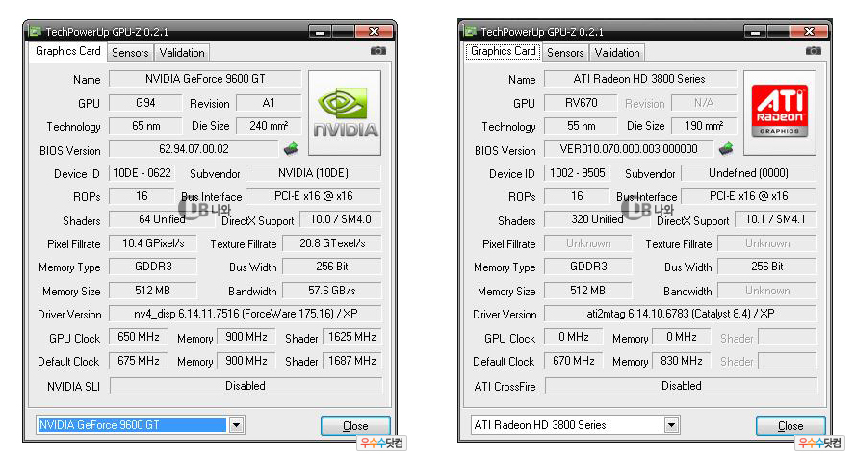Click the Texture Fillrate value 20.8 GTexel/s
This screenshot has width=855, height=458.
pos(332,243)
